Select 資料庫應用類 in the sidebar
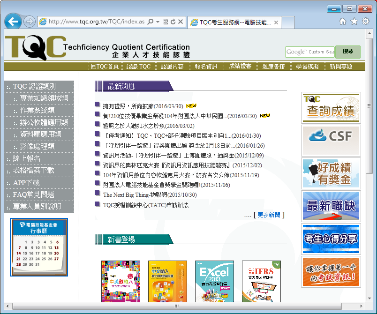Viewport: 377px width, 314px height. coord(39,135)
